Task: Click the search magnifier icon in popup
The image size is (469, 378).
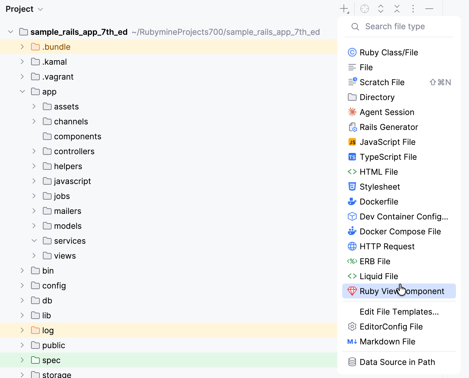Action: pos(355,27)
